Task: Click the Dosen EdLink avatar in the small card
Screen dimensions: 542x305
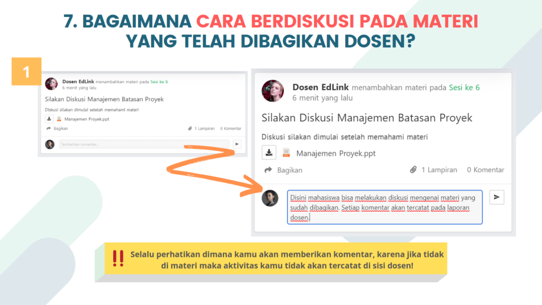Action: pos(51,84)
